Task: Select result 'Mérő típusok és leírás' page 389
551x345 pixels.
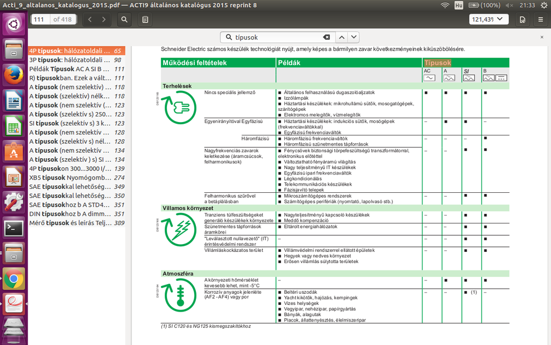Action: click(x=76, y=223)
